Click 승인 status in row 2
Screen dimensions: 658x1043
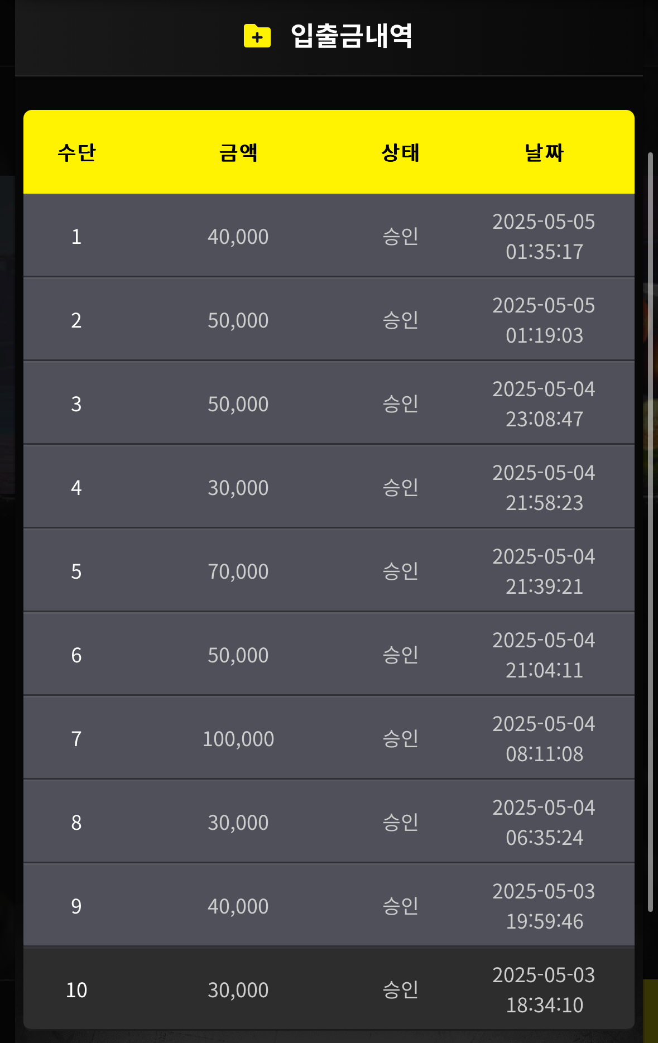(x=400, y=320)
